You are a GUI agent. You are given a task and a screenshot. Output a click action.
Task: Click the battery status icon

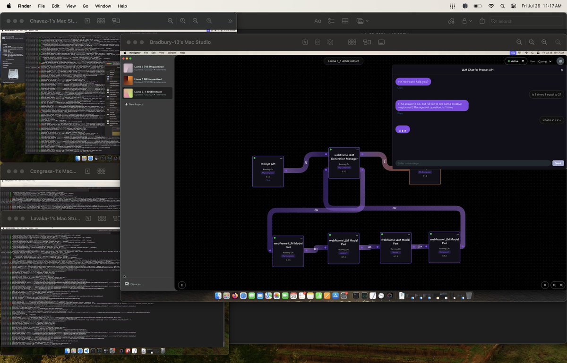(478, 6)
